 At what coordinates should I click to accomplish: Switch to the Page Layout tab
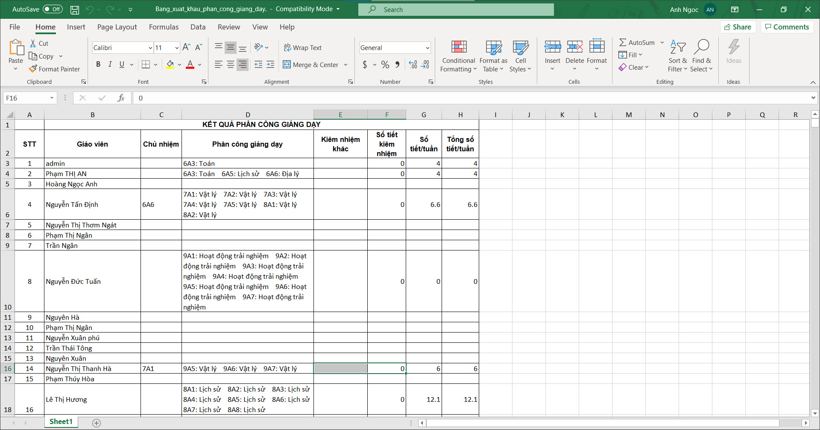[117, 27]
